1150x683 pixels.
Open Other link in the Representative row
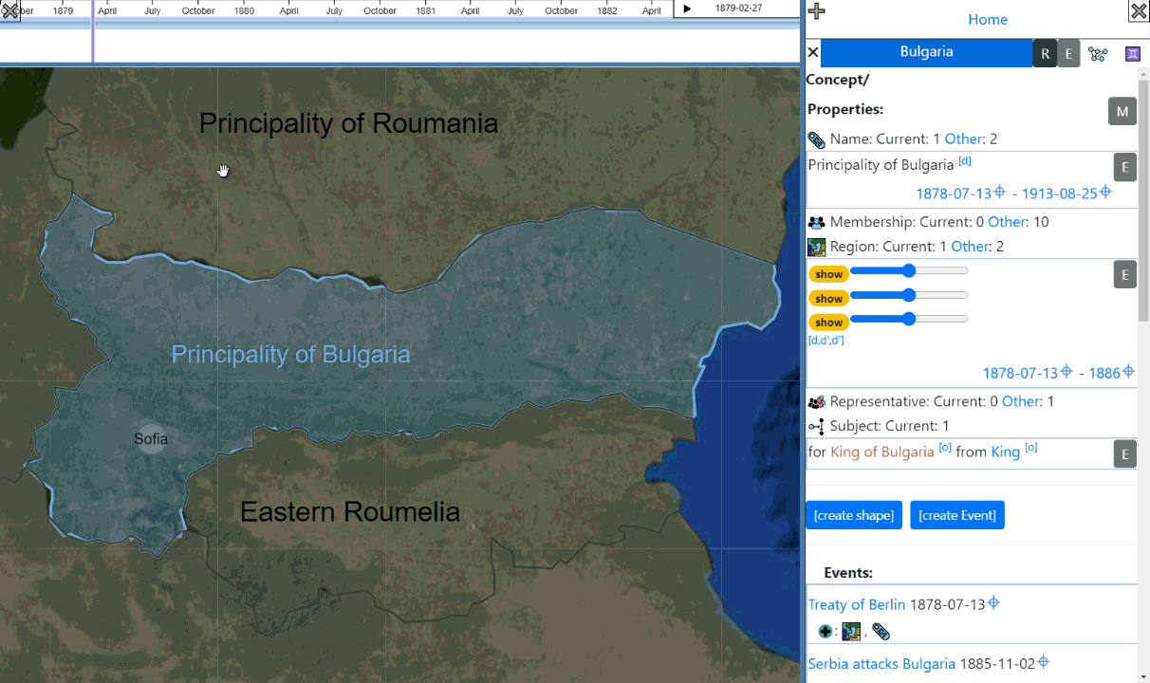(x=1021, y=401)
